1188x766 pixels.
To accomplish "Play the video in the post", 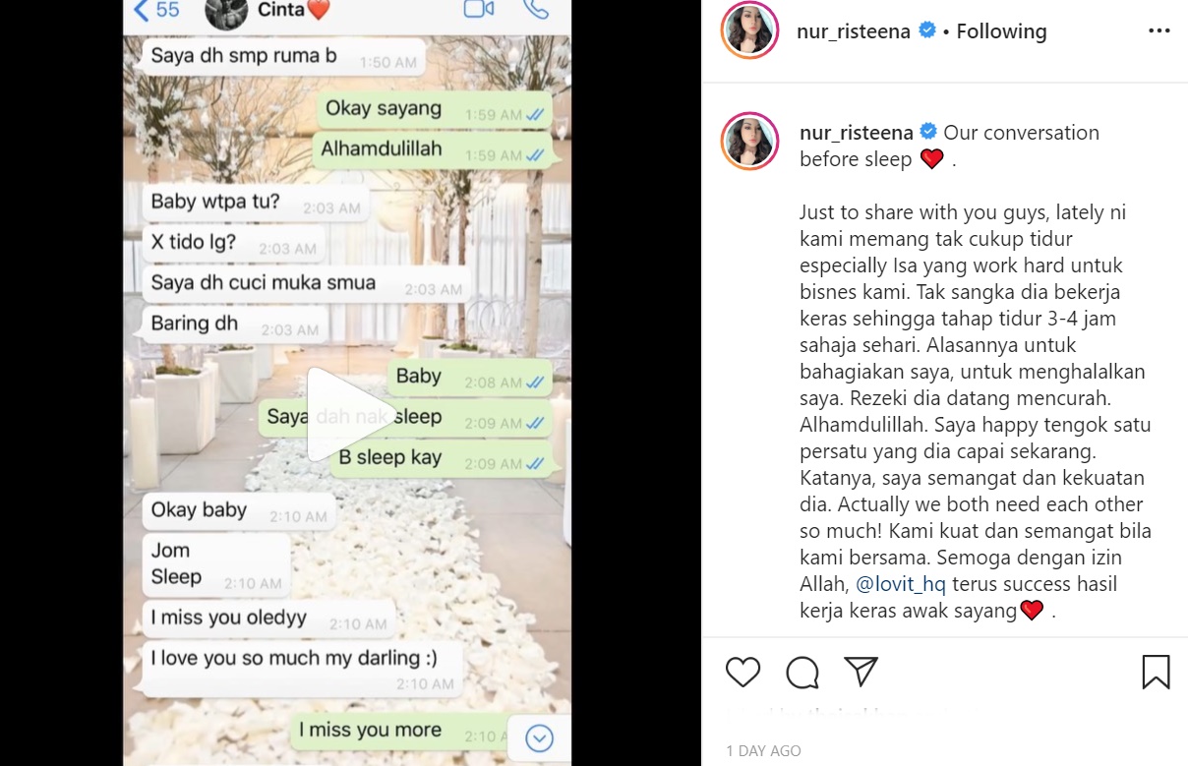I will tap(347, 415).
